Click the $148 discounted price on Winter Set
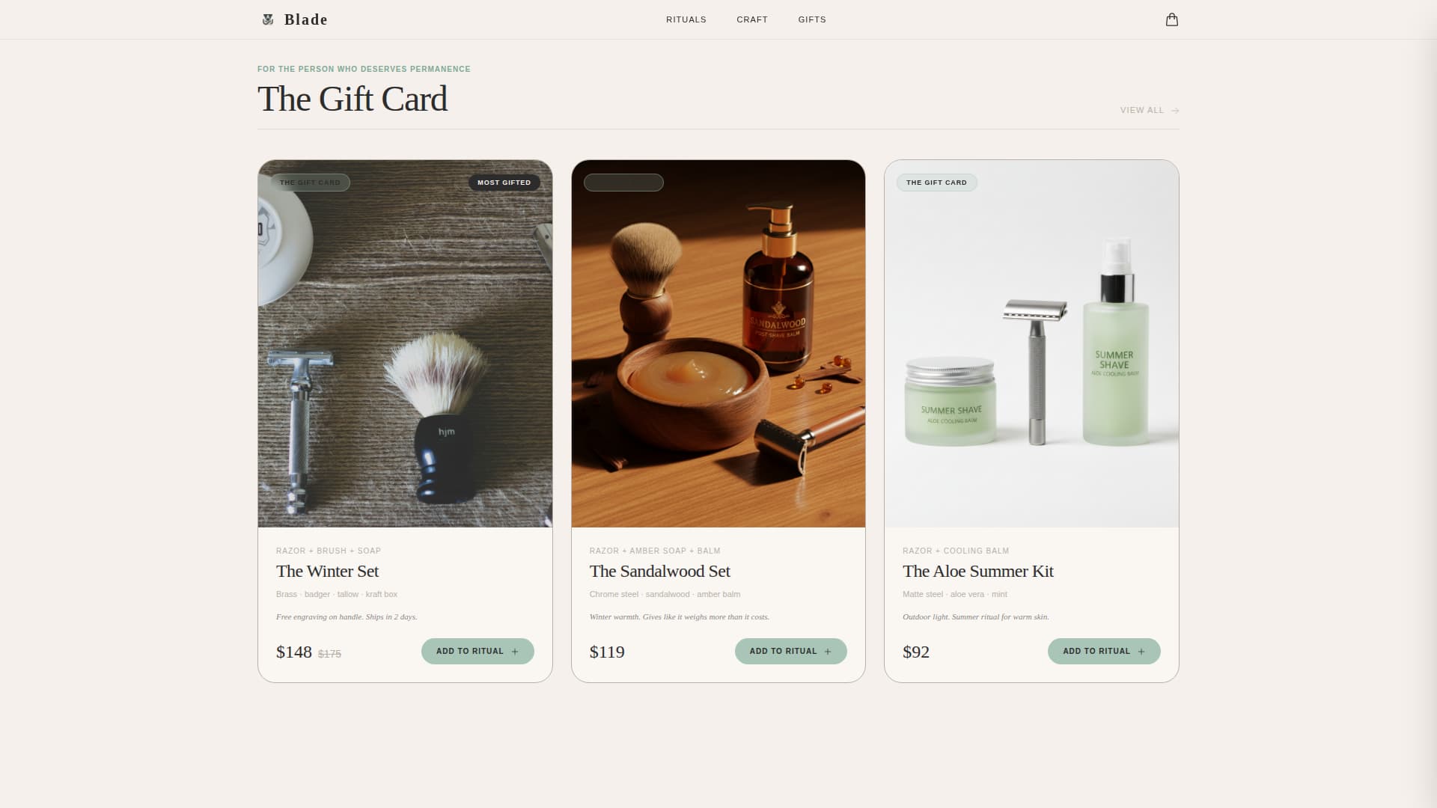 [294, 652]
